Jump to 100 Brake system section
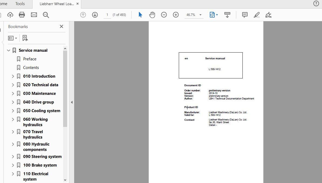 point(40,165)
